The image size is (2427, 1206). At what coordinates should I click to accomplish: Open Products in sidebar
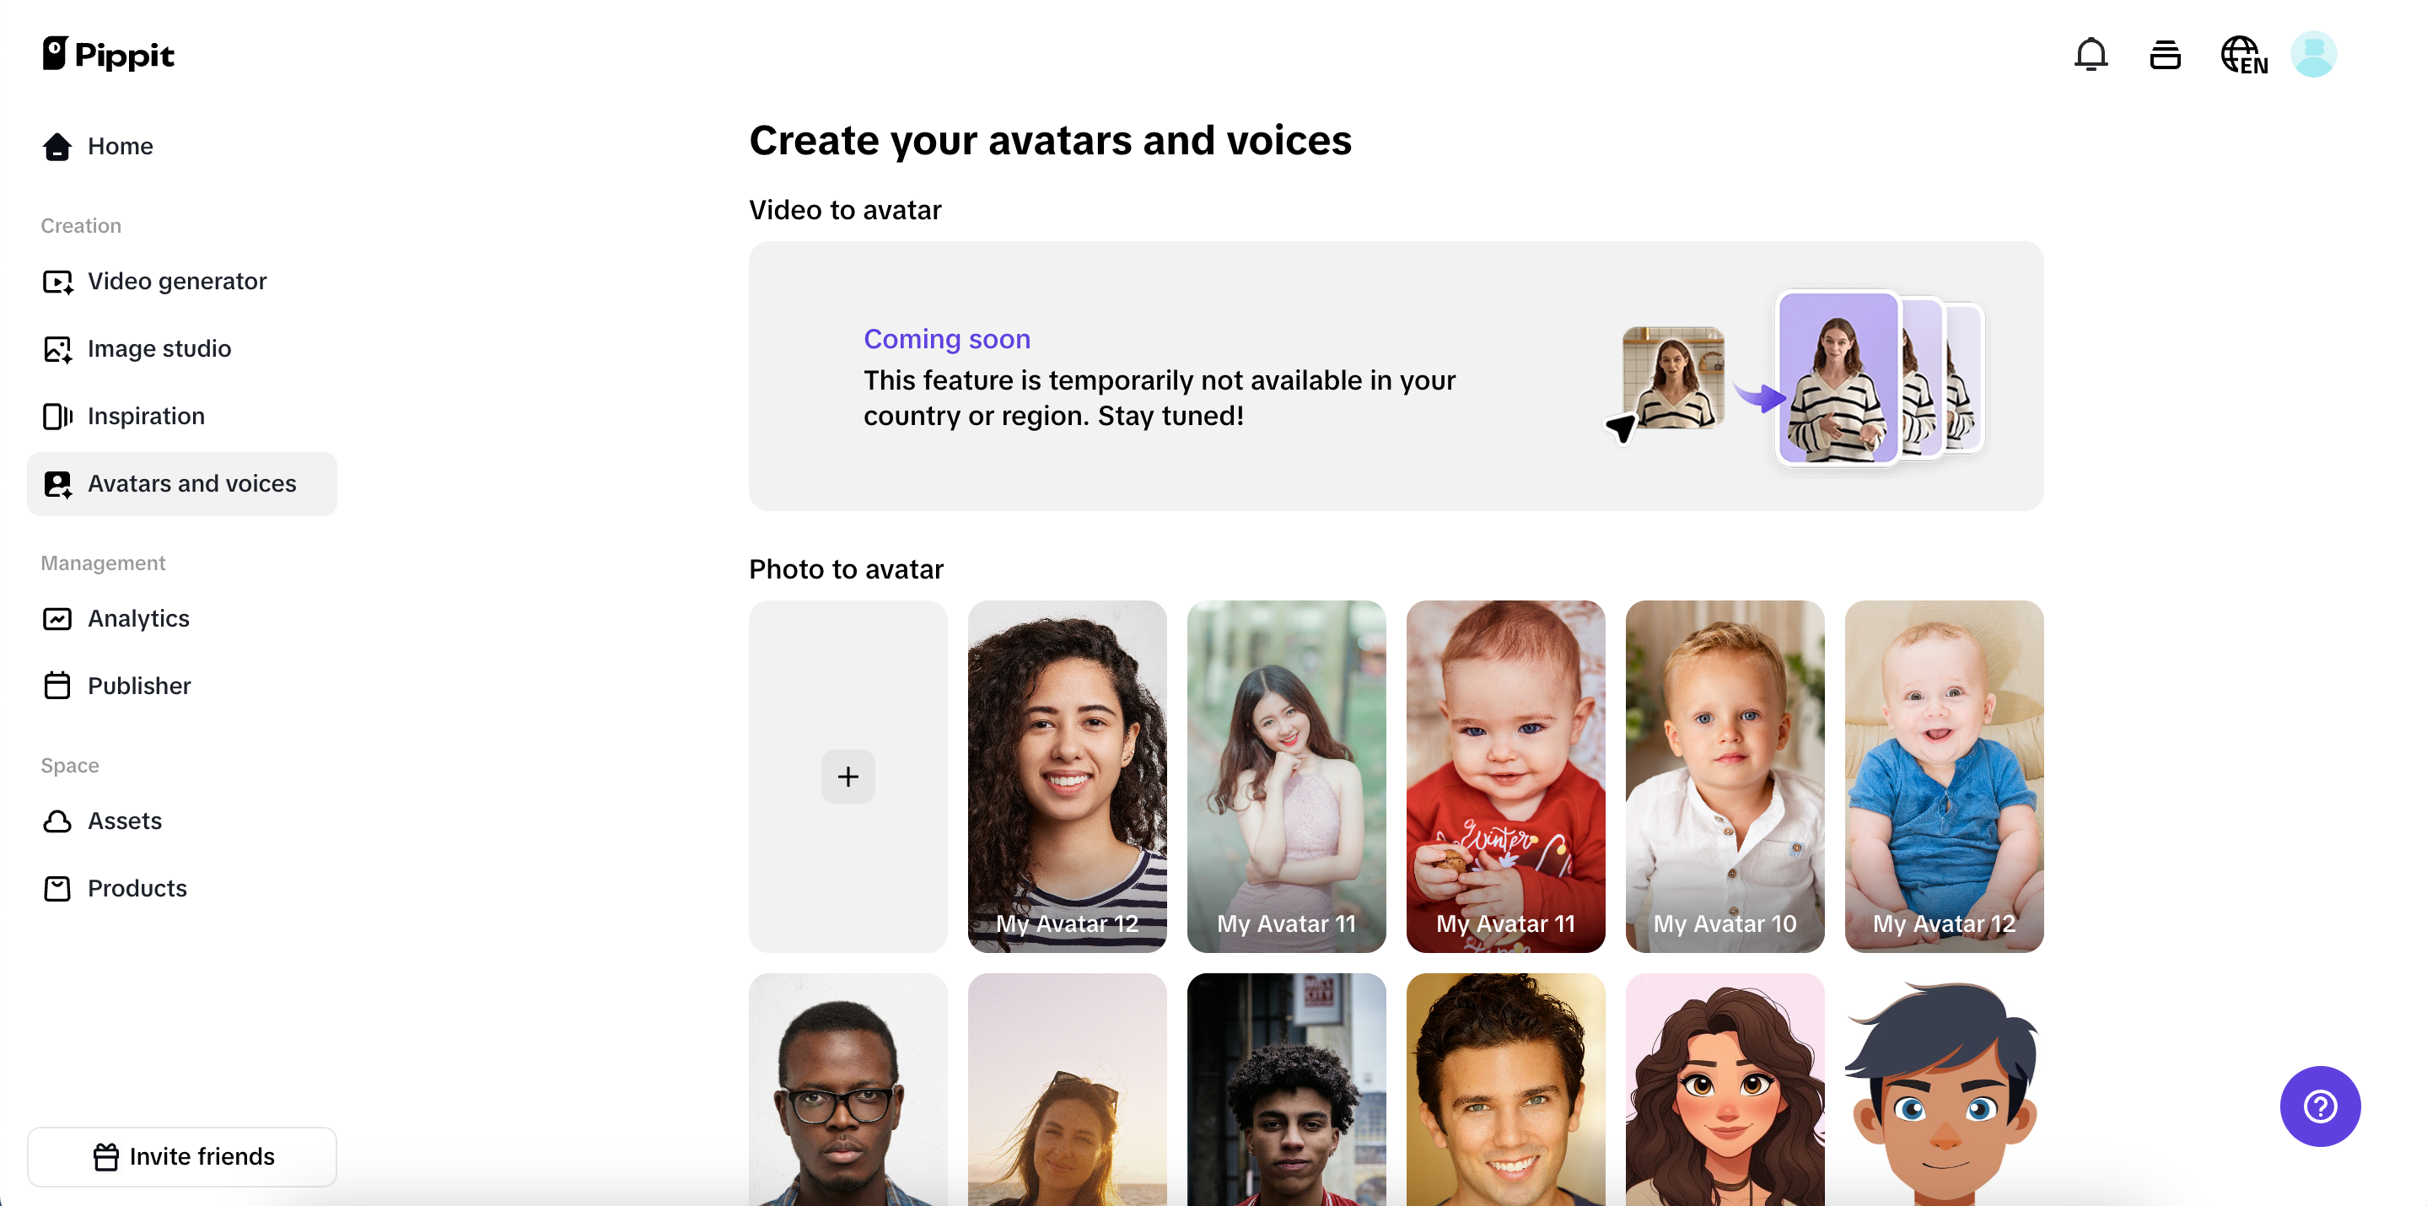click(x=137, y=887)
